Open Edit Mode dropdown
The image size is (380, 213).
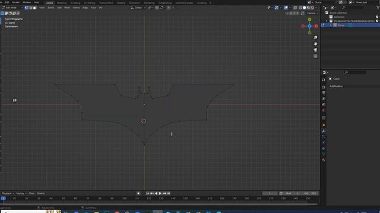click(x=12, y=8)
